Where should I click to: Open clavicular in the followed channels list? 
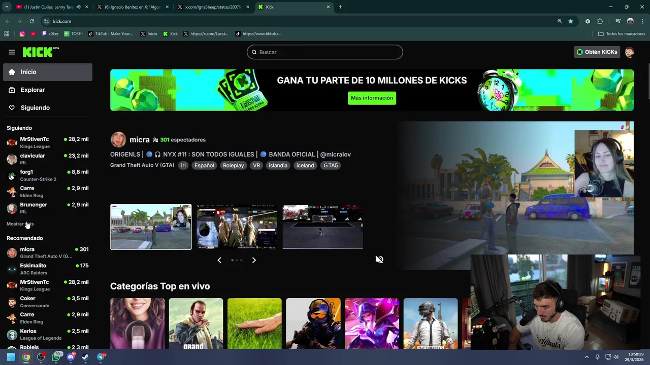click(x=48, y=159)
